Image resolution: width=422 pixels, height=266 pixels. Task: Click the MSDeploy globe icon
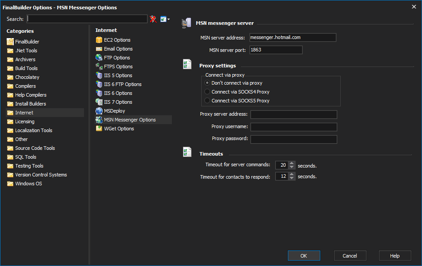click(99, 111)
